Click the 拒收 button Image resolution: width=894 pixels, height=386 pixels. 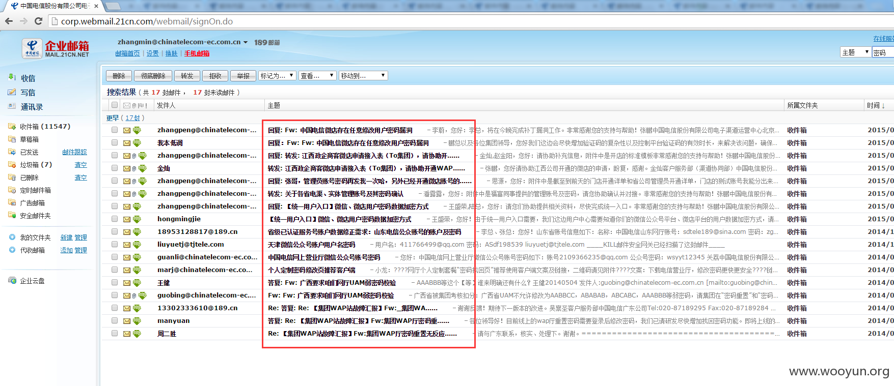215,76
